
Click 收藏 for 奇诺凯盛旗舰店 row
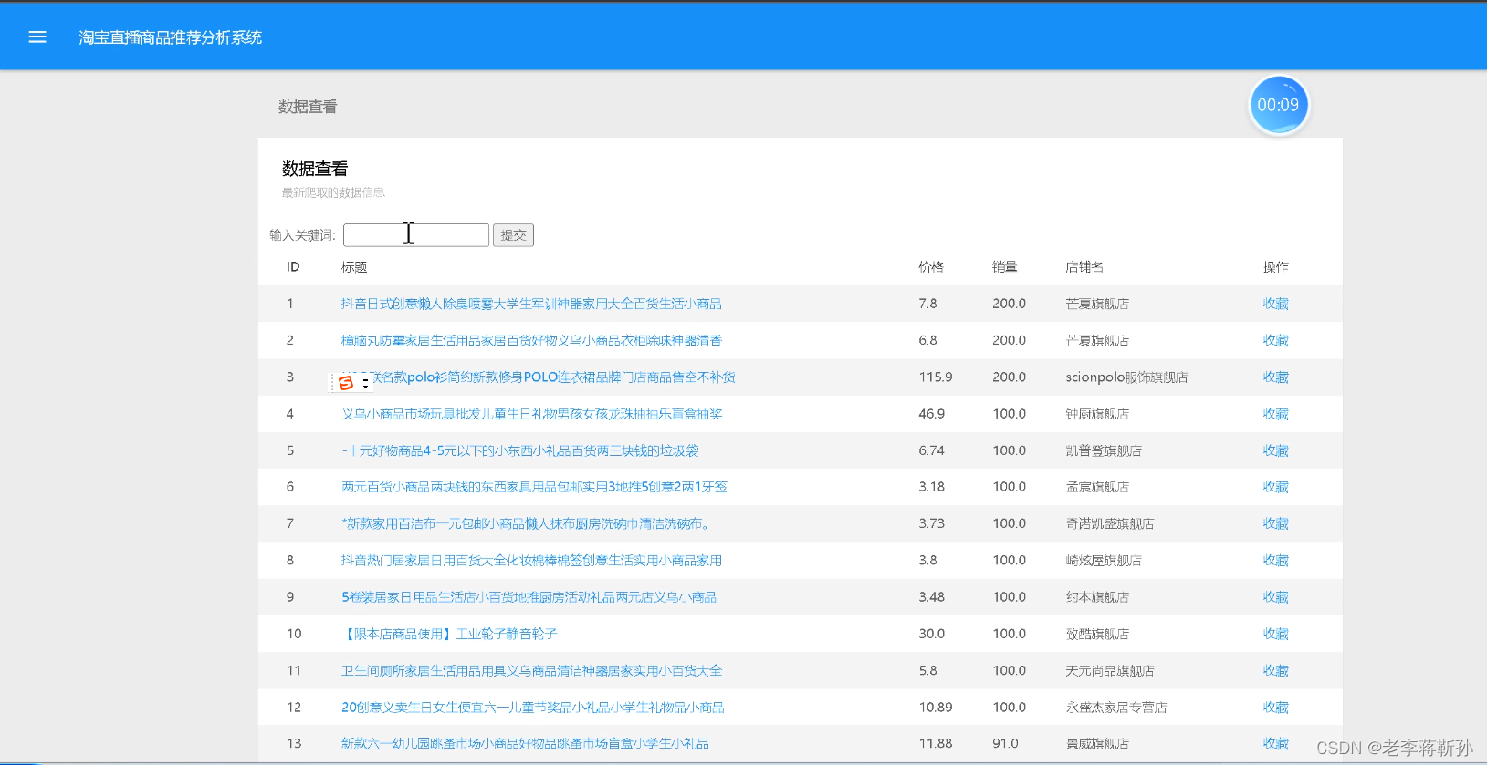(x=1275, y=523)
